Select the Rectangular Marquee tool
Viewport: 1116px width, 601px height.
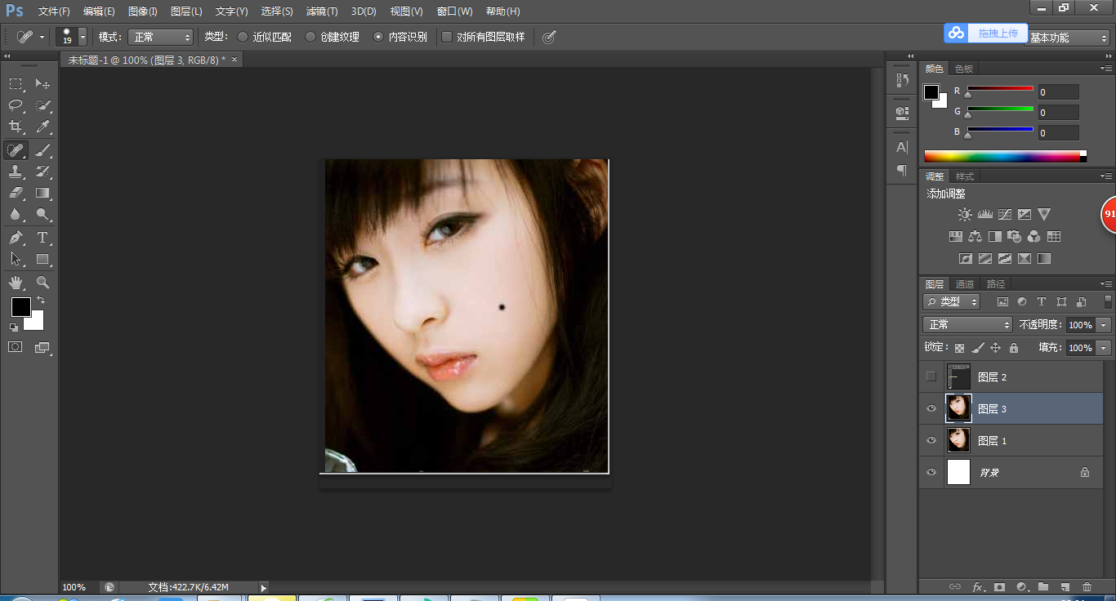16,83
